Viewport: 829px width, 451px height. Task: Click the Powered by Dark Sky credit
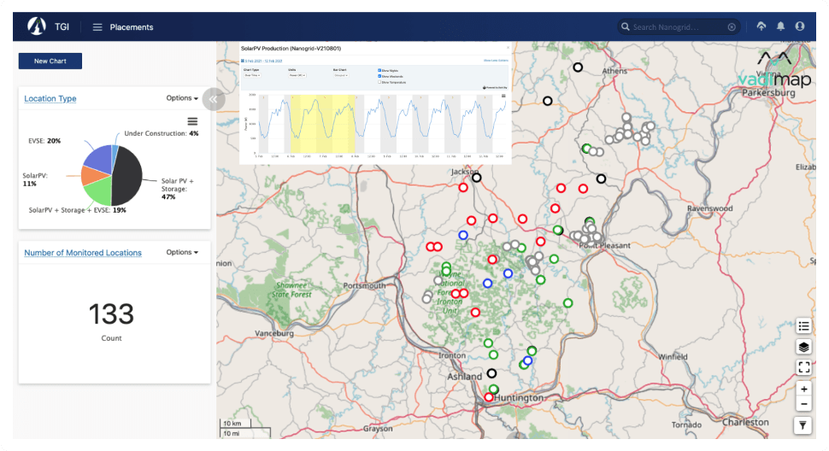[495, 88]
